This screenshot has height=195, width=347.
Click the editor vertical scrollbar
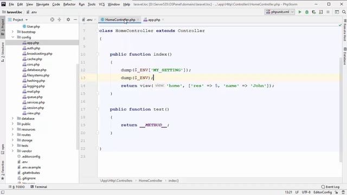click(x=340, y=109)
